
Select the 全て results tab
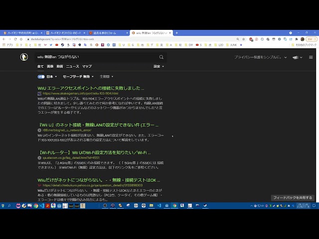tap(40, 66)
